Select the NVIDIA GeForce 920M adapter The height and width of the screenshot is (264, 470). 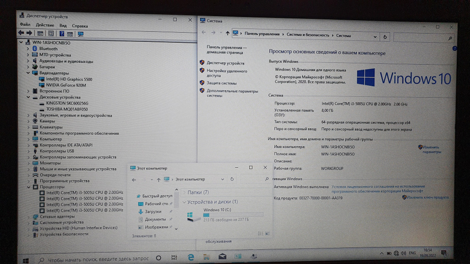(66, 85)
